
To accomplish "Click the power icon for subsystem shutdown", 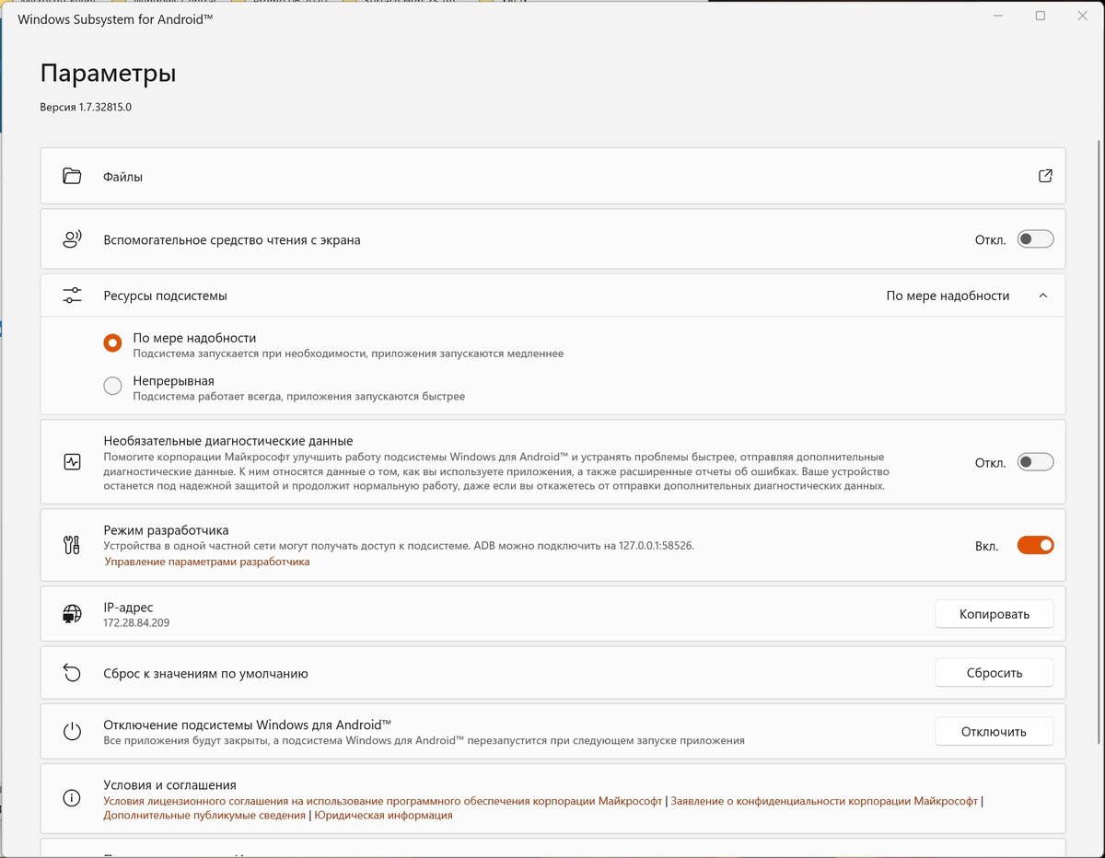I will point(72,732).
